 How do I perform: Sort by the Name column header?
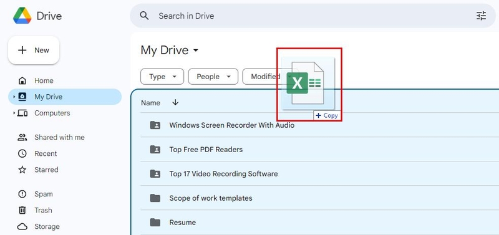click(x=150, y=103)
